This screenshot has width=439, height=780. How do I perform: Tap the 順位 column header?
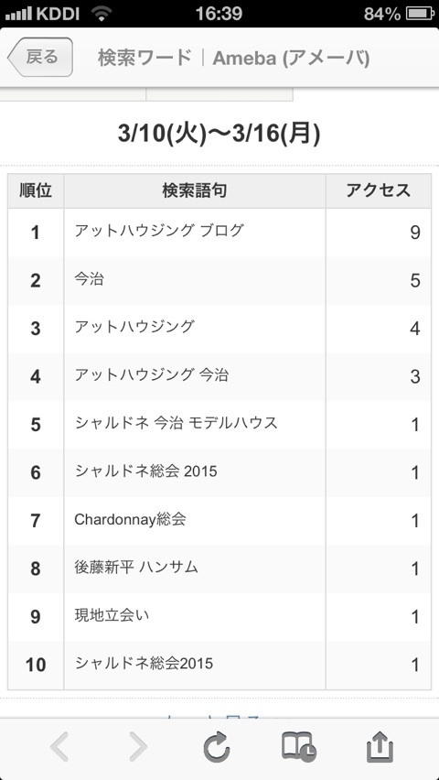[36, 190]
